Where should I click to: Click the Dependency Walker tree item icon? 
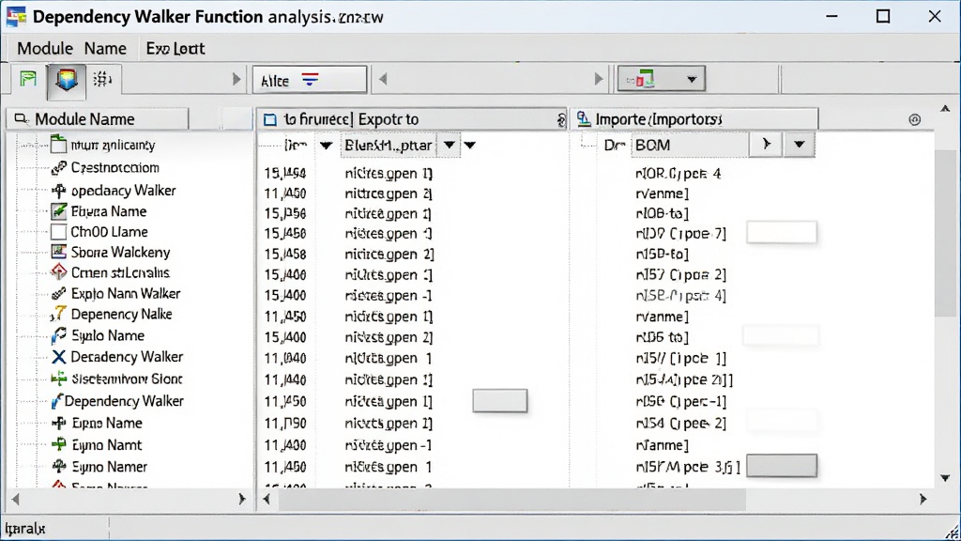55,401
